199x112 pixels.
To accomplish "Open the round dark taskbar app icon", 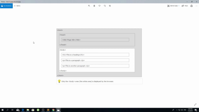I will pos(43,110).
